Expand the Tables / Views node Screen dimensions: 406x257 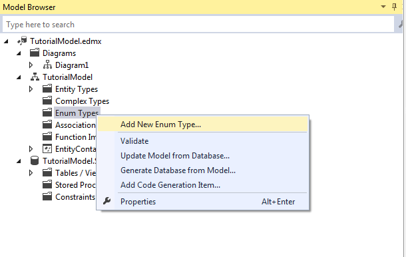click(x=31, y=173)
